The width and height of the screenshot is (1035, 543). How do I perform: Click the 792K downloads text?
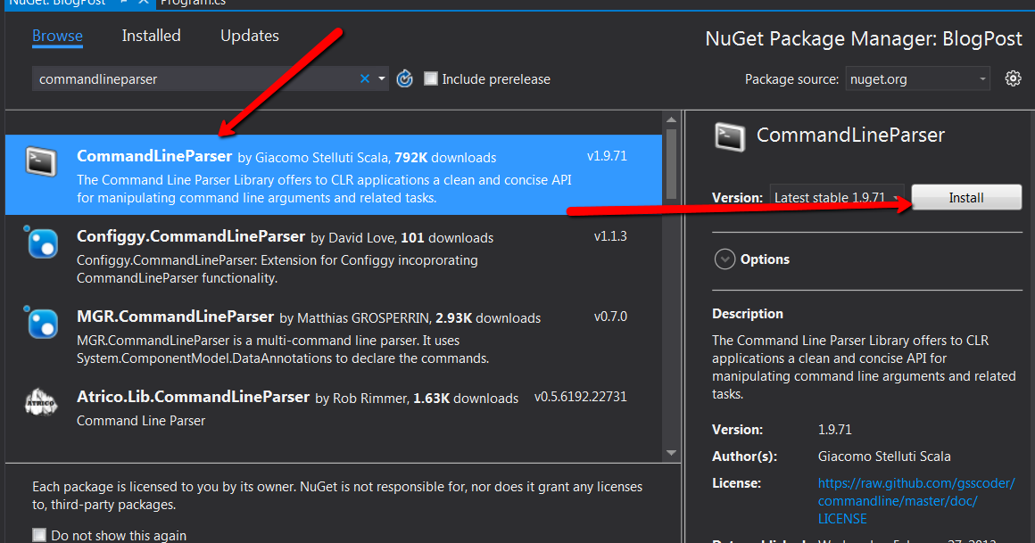coord(445,158)
